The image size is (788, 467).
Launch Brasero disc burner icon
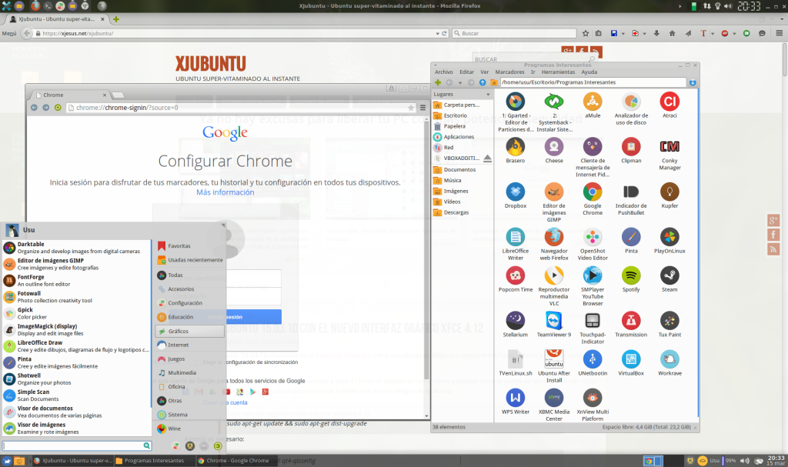coord(515,147)
